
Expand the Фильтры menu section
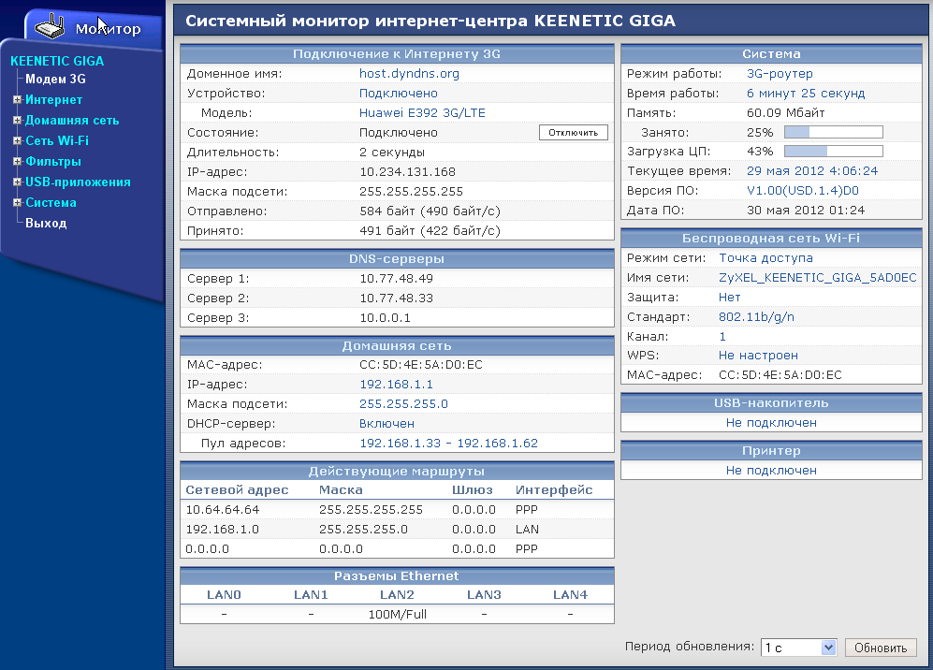point(17,162)
